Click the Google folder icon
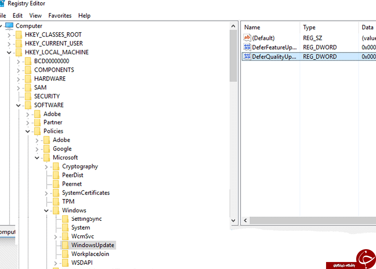Screen dimensions: 376x269 tap(47, 149)
